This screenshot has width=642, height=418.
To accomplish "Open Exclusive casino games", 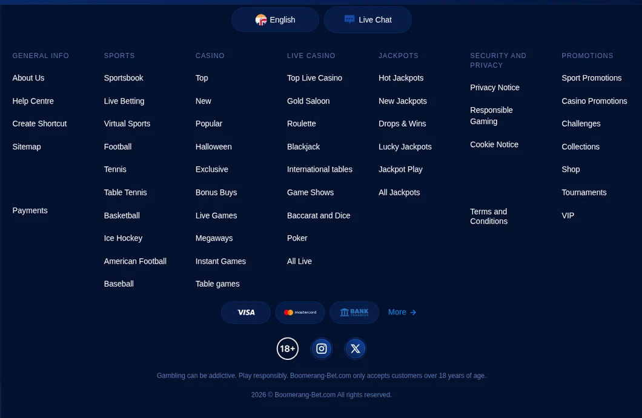I will (212, 169).
